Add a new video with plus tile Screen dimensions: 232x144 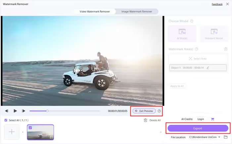[x=12, y=132]
